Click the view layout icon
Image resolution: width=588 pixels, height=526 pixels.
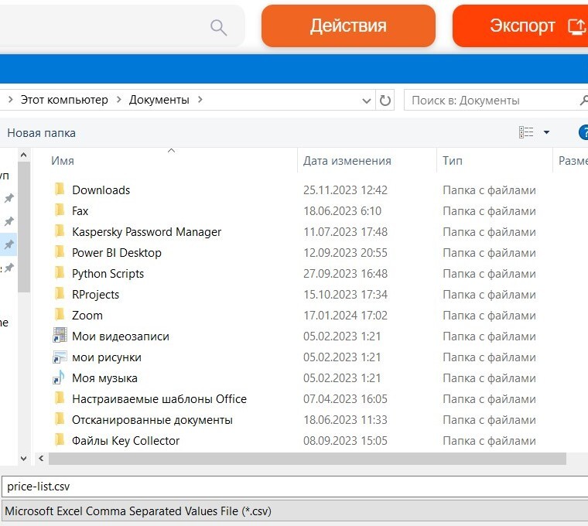[x=526, y=132]
